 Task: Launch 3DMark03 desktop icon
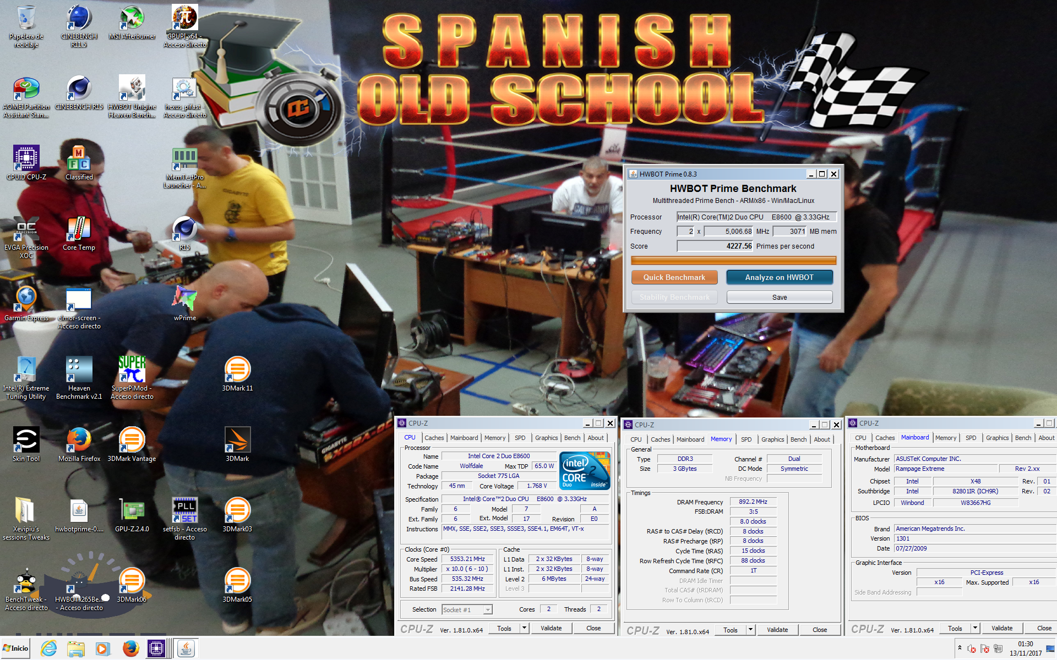(237, 515)
